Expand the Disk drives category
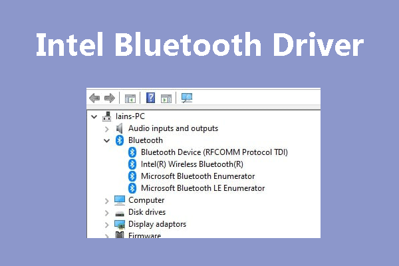 click(106, 212)
